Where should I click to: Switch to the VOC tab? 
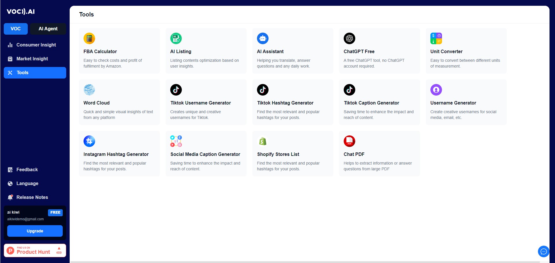16,29
